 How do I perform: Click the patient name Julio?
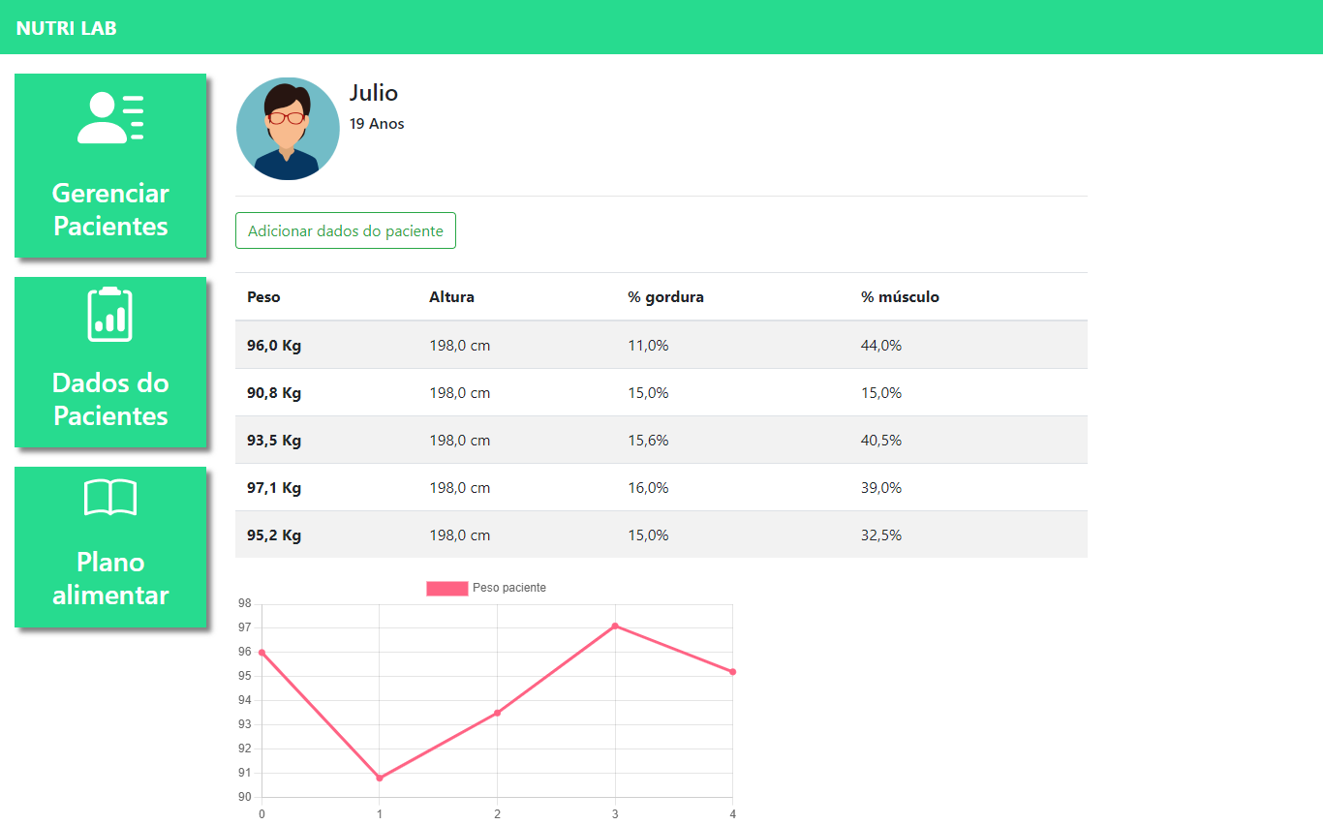pyautogui.click(x=374, y=93)
